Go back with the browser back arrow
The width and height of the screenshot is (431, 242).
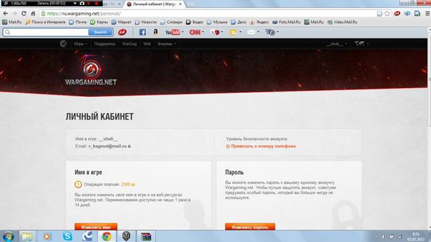[5, 13]
